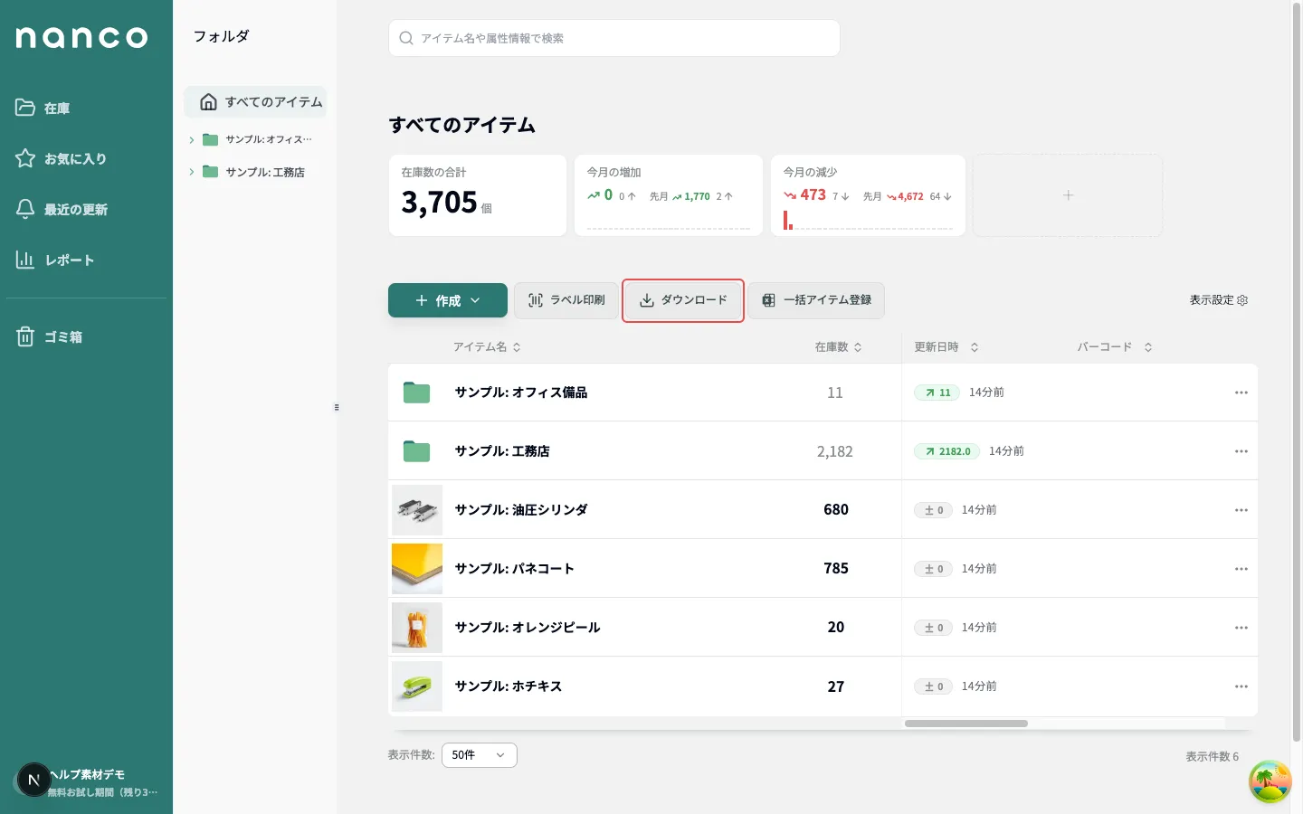1303x814 pixels.
Task: Click thumbnail of 油圧シリンダ item
Action: [417, 510]
